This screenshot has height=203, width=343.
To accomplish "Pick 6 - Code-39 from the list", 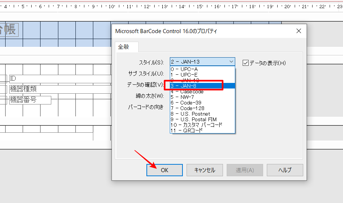I will (x=202, y=103).
